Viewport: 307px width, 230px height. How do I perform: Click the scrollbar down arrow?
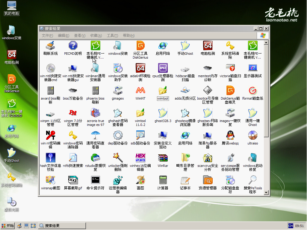pos(266,193)
